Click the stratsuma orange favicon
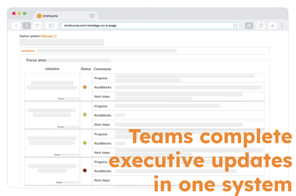296x196 pixels. click(x=39, y=16)
